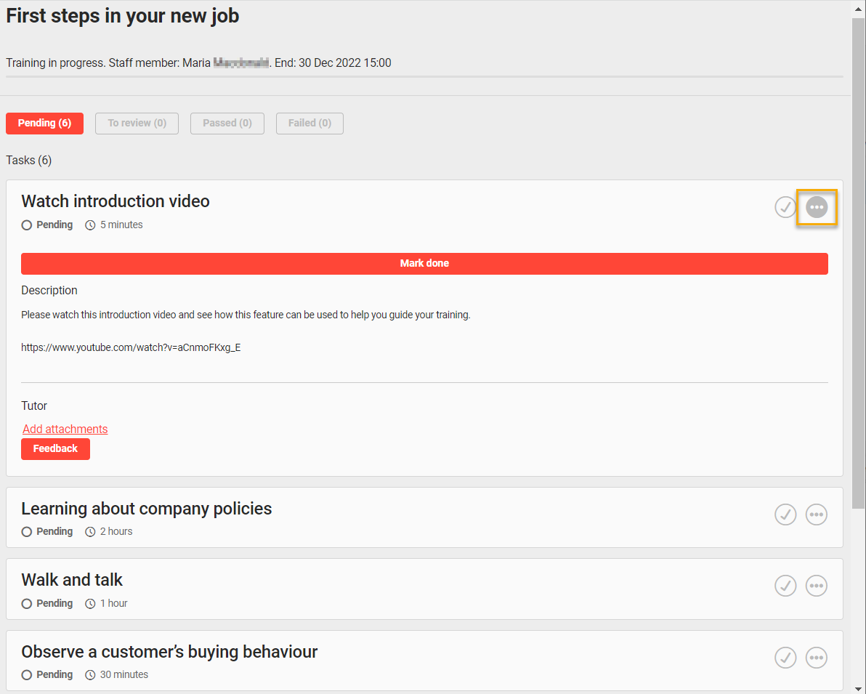Image resolution: width=866 pixels, height=694 pixels.
Task: Open the Passed tab
Action: [227, 124]
